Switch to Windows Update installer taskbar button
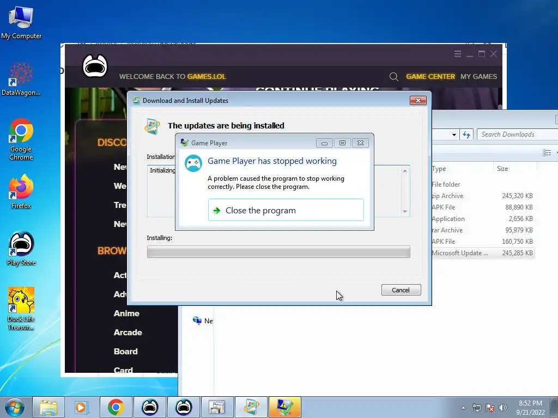The width and height of the screenshot is (558, 418). 251,407
